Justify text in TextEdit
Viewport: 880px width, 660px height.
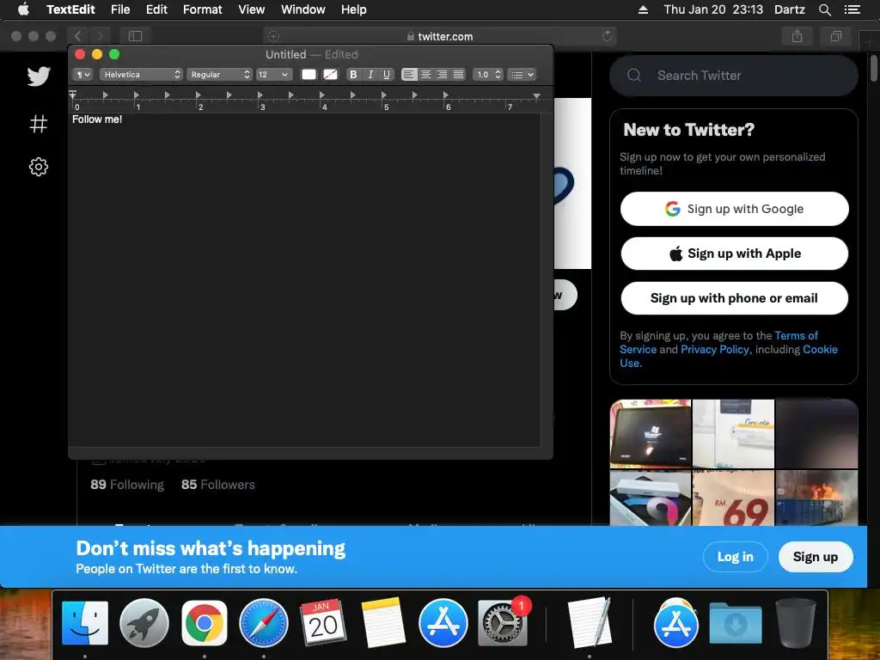pyautogui.click(x=459, y=75)
